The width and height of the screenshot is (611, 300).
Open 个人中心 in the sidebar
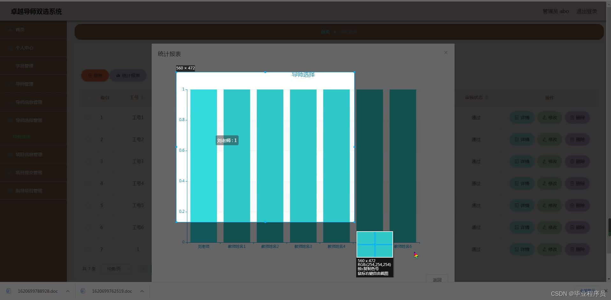tap(33, 48)
